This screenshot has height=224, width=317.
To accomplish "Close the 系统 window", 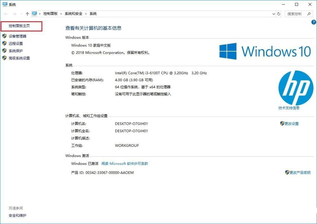I will [310, 4].
